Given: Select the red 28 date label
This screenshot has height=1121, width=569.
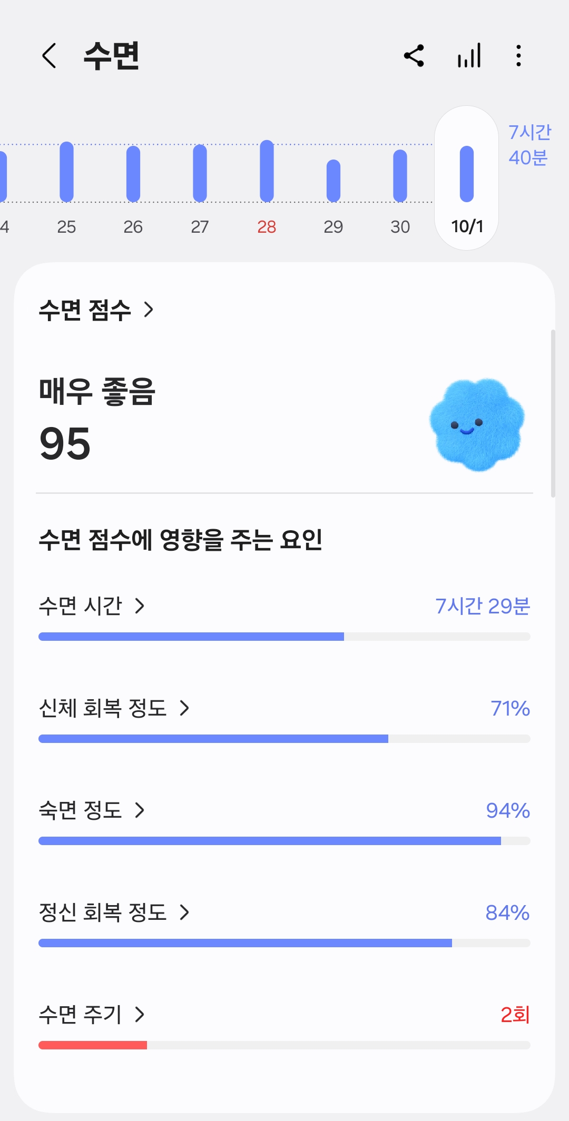Looking at the screenshot, I should [267, 227].
